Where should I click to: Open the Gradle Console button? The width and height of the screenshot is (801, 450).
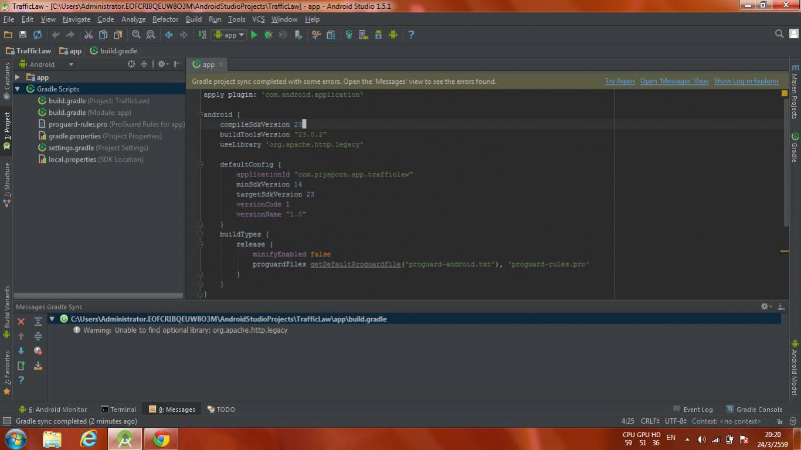click(x=754, y=410)
